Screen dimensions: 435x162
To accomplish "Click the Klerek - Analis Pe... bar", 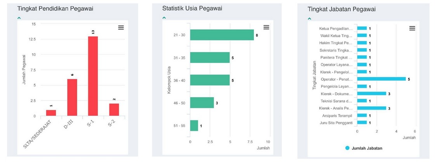I will coord(371,108).
